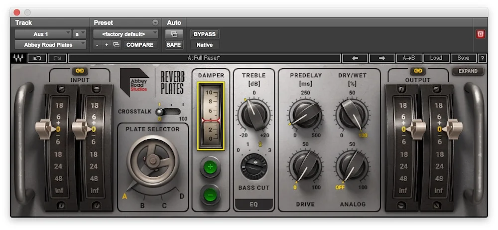Copy setup A to B
The height and width of the screenshot is (230, 498).
[x=409, y=58]
